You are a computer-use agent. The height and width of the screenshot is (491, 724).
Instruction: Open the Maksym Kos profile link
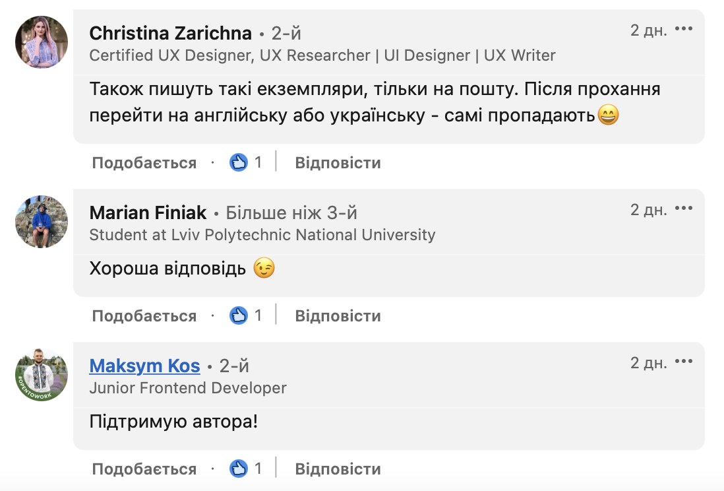[x=144, y=366]
